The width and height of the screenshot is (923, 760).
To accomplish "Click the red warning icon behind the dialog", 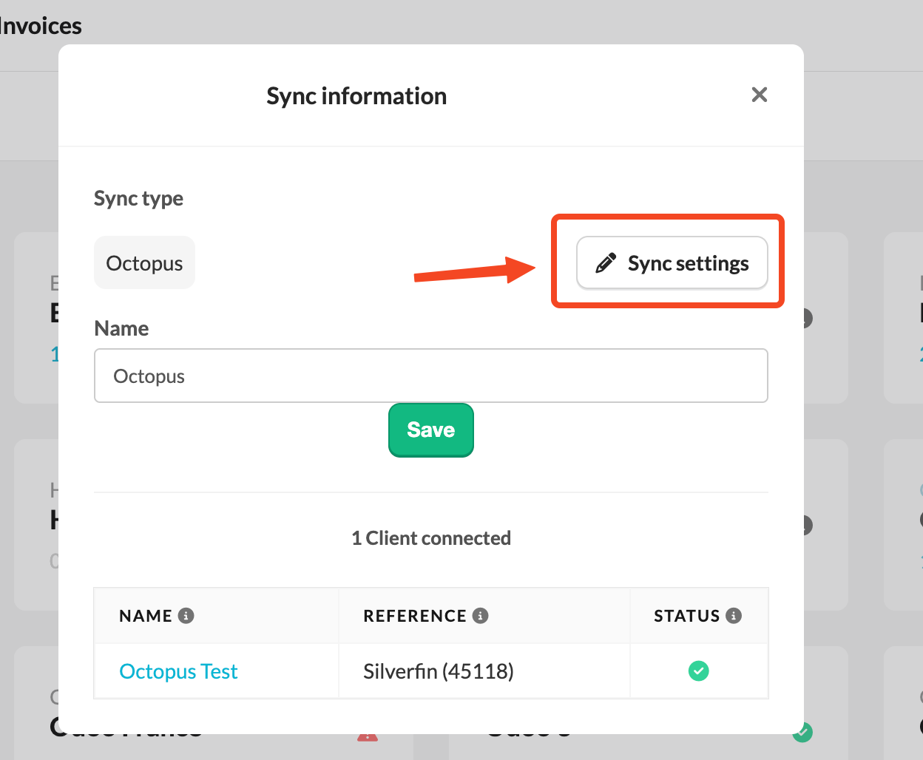I will click(368, 736).
